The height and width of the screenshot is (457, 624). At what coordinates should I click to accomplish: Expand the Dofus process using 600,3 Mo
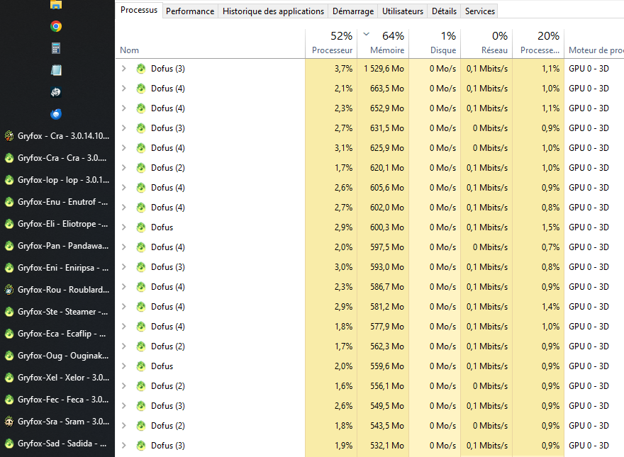(124, 227)
